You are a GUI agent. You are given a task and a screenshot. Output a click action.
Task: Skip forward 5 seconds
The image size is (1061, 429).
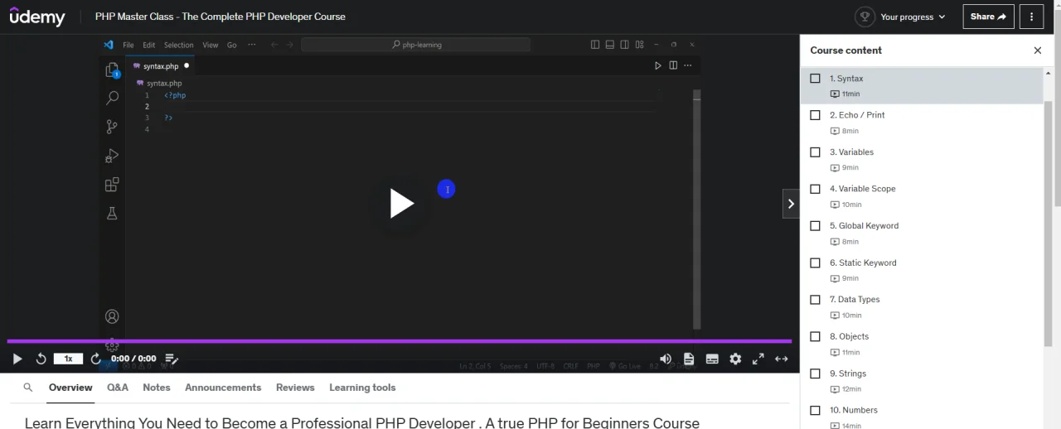coord(95,359)
